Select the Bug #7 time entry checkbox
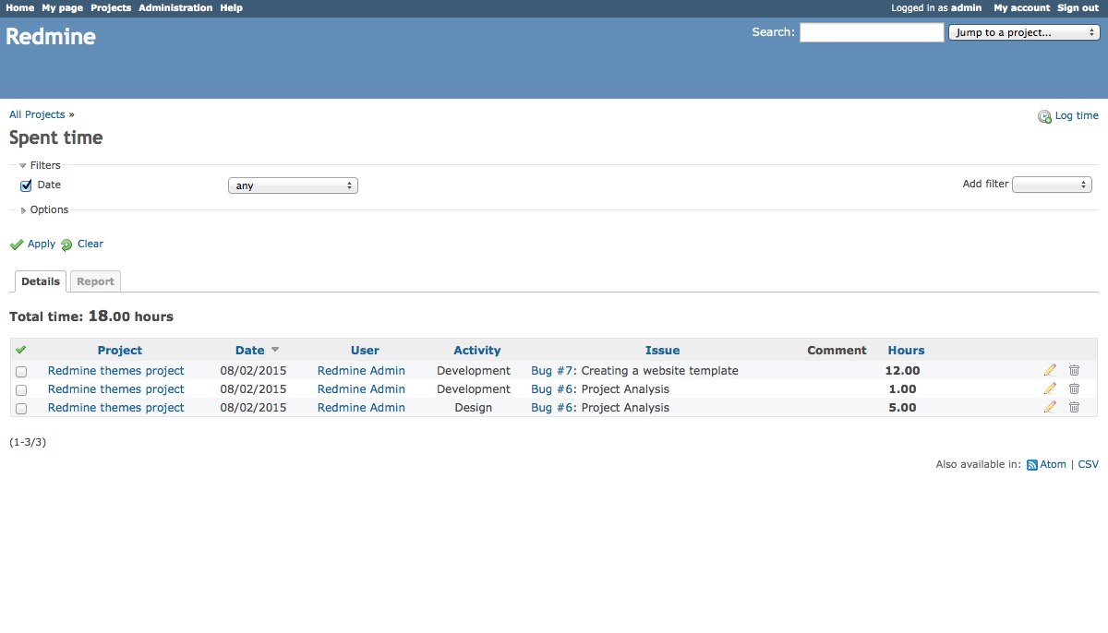1108x633 pixels. [21, 371]
